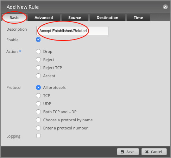Open the Destination tab
The image size is (171, 158).
coord(107,18)
